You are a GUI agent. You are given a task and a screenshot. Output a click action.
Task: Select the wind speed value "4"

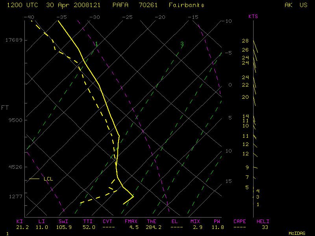(258, 191)
